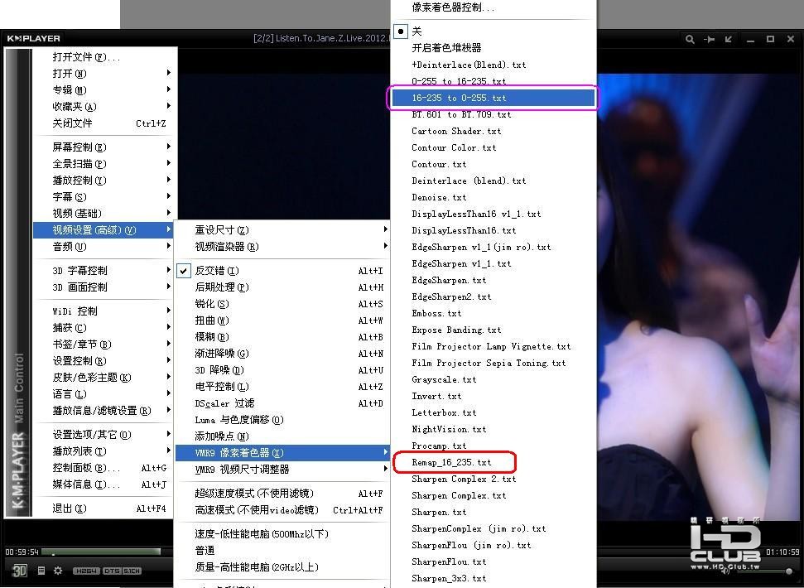Click the total time 01:10:59

[x=782, y=552]
